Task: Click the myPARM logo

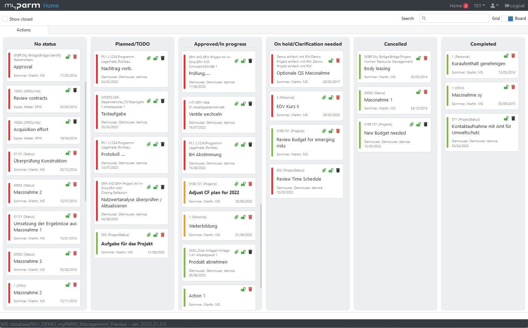Action: (x=22, y=6)
